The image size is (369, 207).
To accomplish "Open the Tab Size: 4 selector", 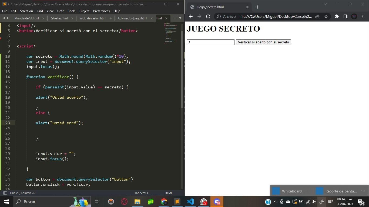I will point(141,193).
